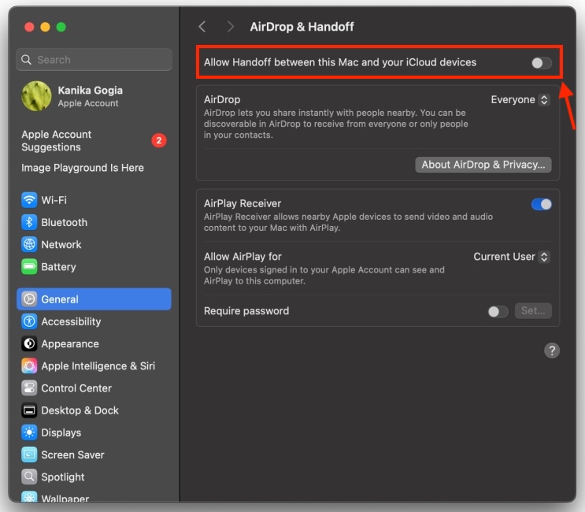Go forward with the right chevron
The height and width of the screenshot is (512, 585).
click(230, 27)
